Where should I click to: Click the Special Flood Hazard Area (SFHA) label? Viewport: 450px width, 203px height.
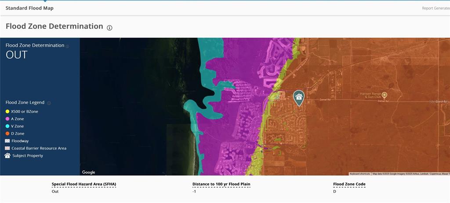pyautogui.click(x=83, y=184)
